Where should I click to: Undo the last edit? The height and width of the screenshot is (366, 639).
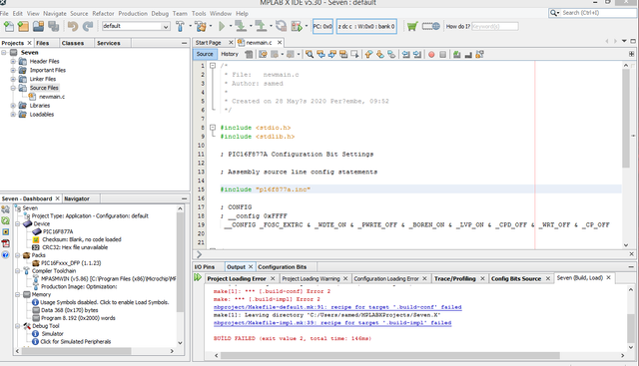(x=73, y=27)
